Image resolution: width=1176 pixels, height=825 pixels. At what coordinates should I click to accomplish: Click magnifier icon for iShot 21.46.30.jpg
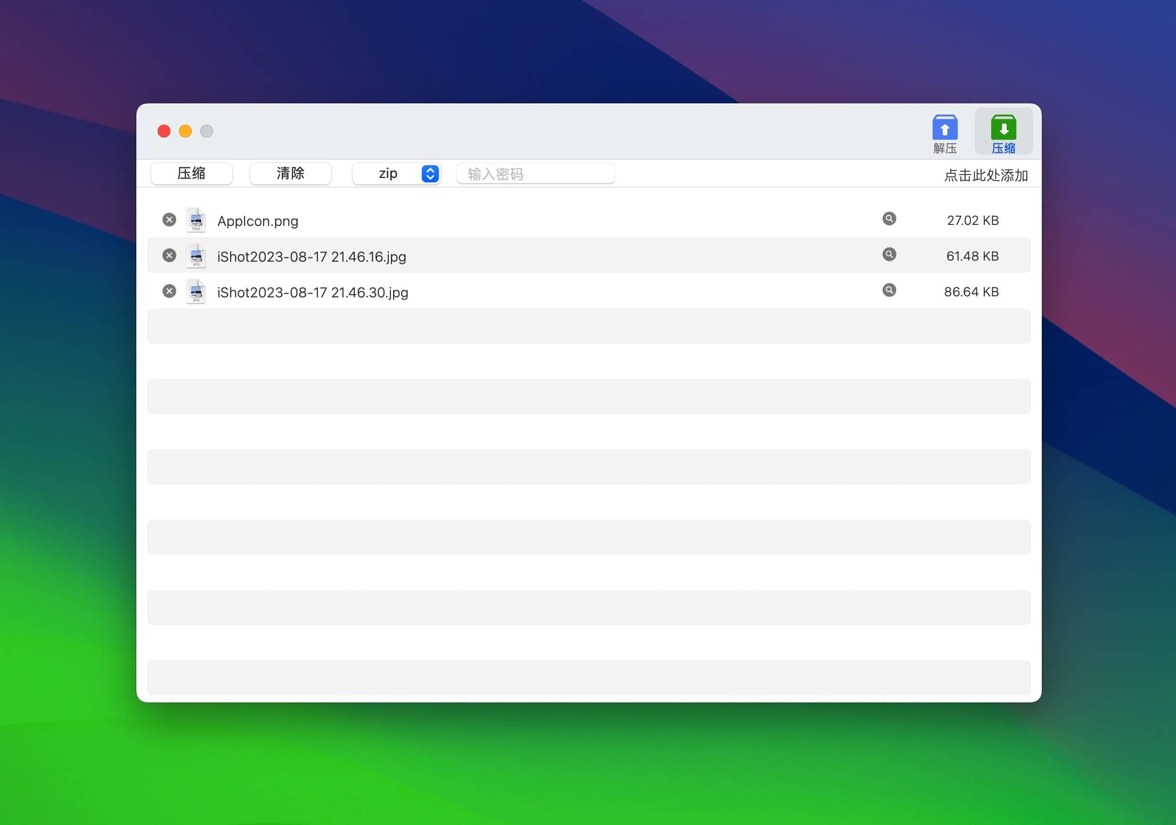(889, 290)
